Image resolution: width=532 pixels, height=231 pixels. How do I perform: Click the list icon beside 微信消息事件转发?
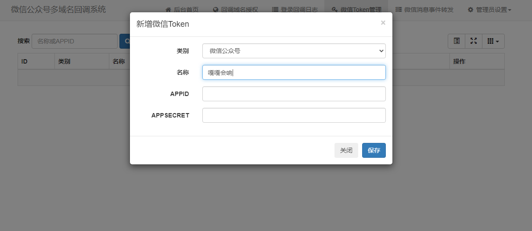[x=398, y=10]
